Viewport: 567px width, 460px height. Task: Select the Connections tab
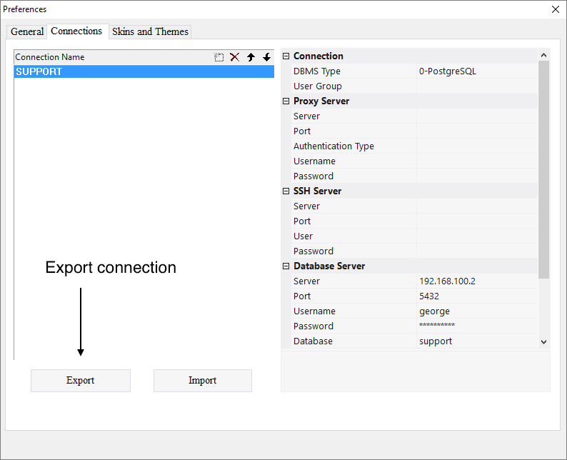tap(76, 31)
